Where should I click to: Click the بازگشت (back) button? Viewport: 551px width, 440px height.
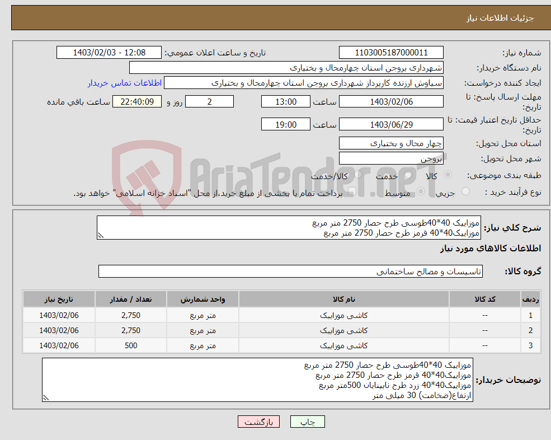258,422
